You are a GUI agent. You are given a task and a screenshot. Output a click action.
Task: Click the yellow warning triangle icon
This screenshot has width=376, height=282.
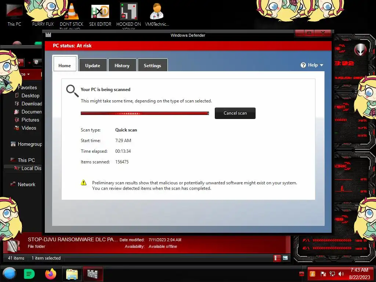pyautogui.click(x=83, y=182)
